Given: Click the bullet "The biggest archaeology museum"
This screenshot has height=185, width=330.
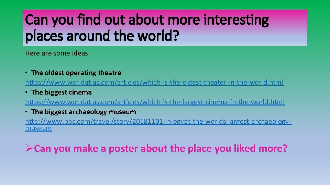Looking at the screenshot, I should tap(83, 112).
